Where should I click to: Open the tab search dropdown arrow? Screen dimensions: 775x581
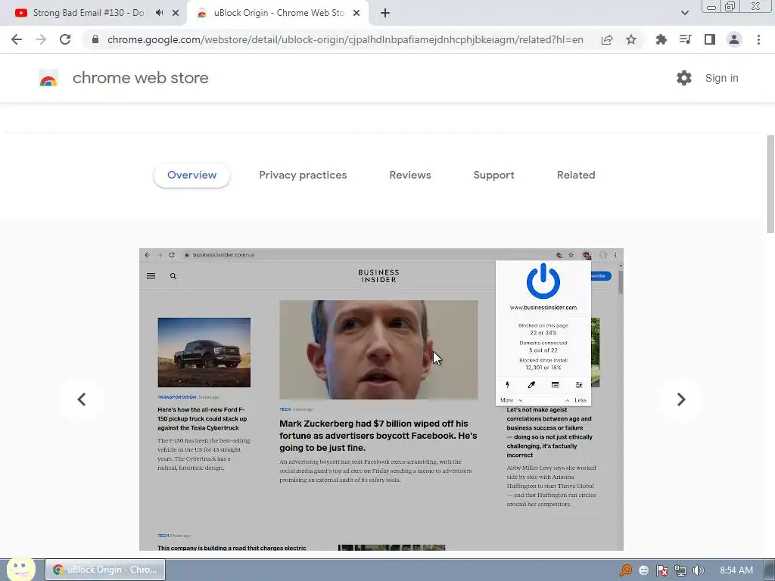684,13
